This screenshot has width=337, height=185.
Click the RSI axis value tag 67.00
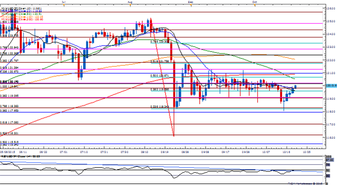330,160
